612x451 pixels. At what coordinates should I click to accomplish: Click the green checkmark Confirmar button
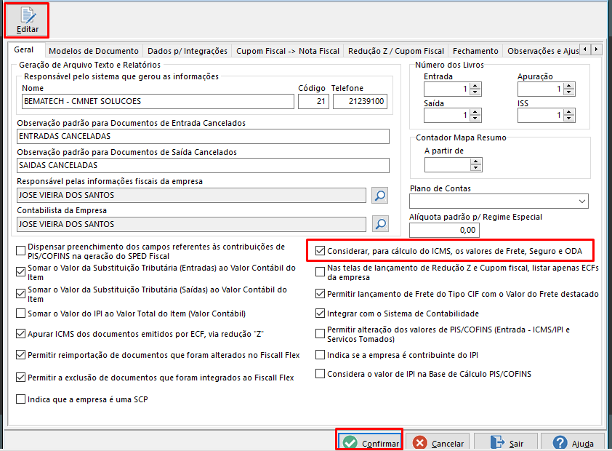(370, 442)
